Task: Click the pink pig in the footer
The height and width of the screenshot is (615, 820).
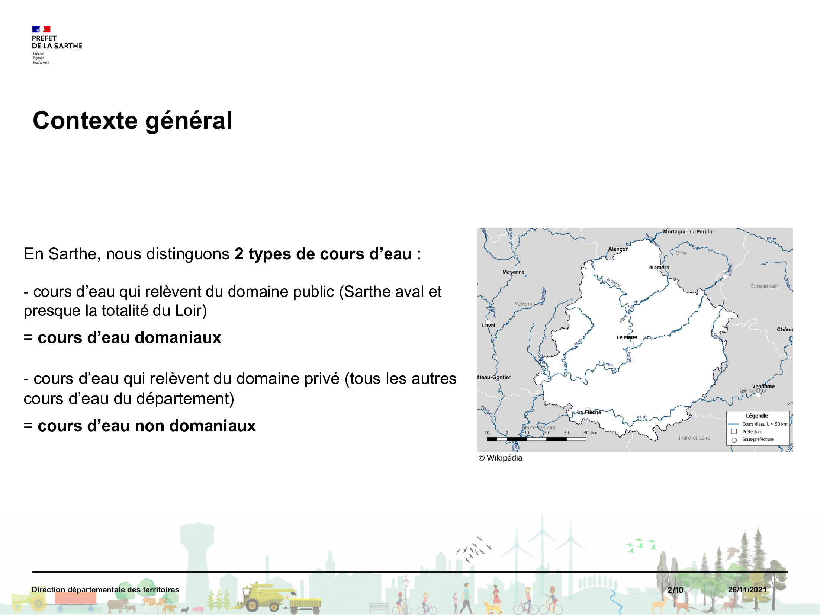Action: [x=198, y=610]
